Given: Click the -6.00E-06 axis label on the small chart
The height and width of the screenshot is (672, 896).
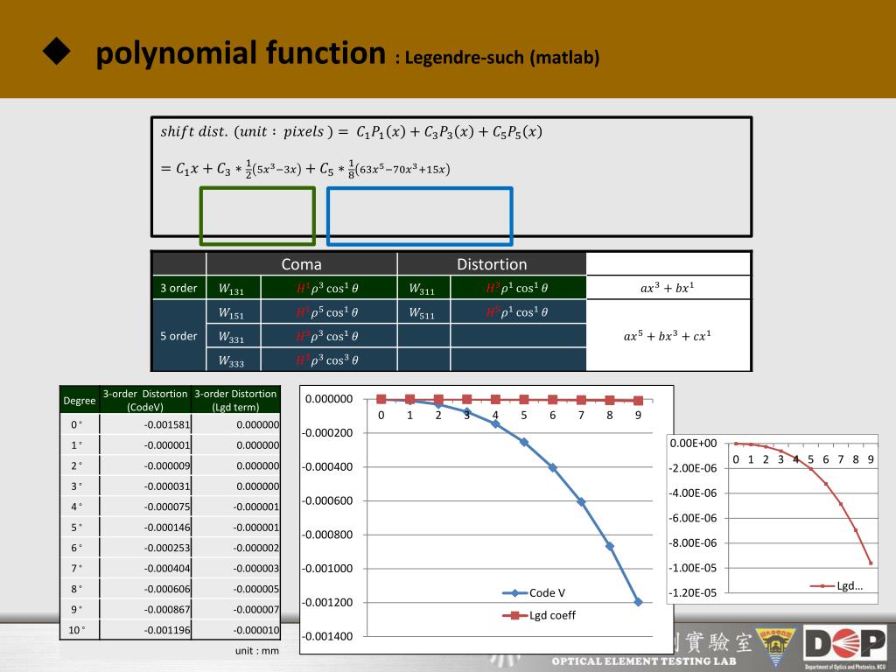Looking at the screenshot, I should [x=693, y=518].
